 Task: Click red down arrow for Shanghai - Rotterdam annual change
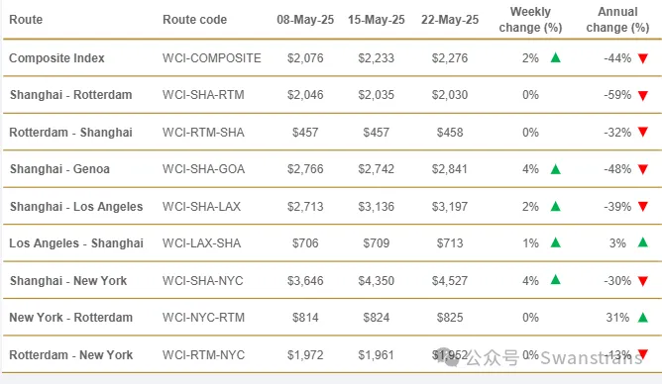click(x=643, y=96)
